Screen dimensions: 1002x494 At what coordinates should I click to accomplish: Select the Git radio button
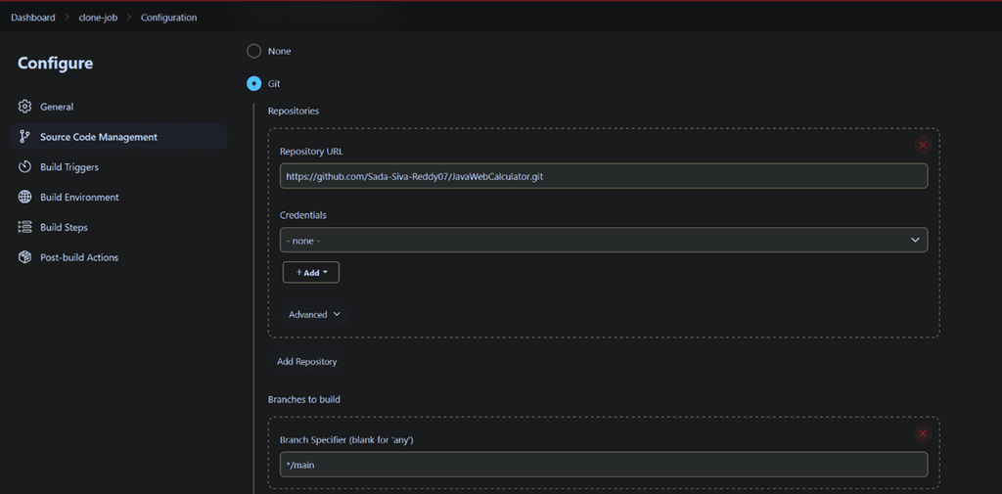click(x=253, y=83)
